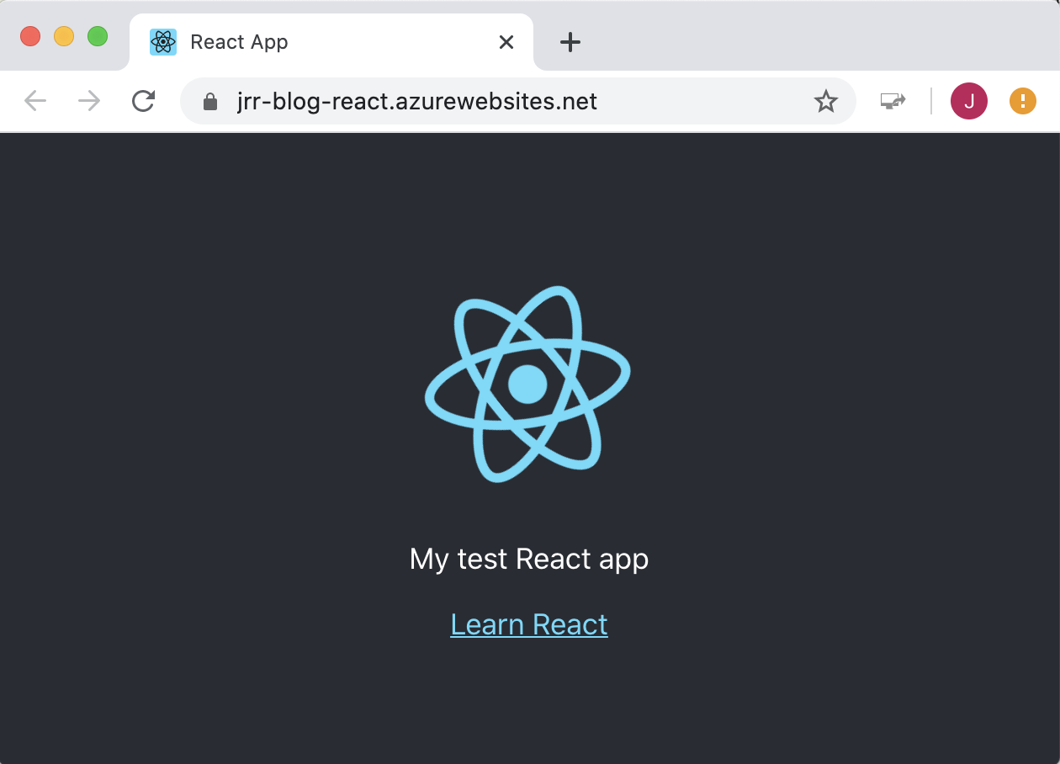Close the browser window with red button
The image size is (1060, 764).
(30, 36)
